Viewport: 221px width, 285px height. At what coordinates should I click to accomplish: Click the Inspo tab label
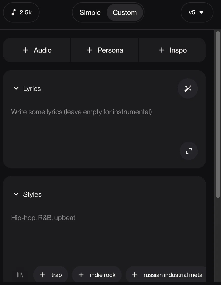click(178, 50)
